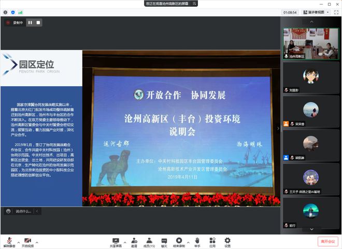Stop the recording with the square button
342x249 pixels.
[x=38, y=22]
